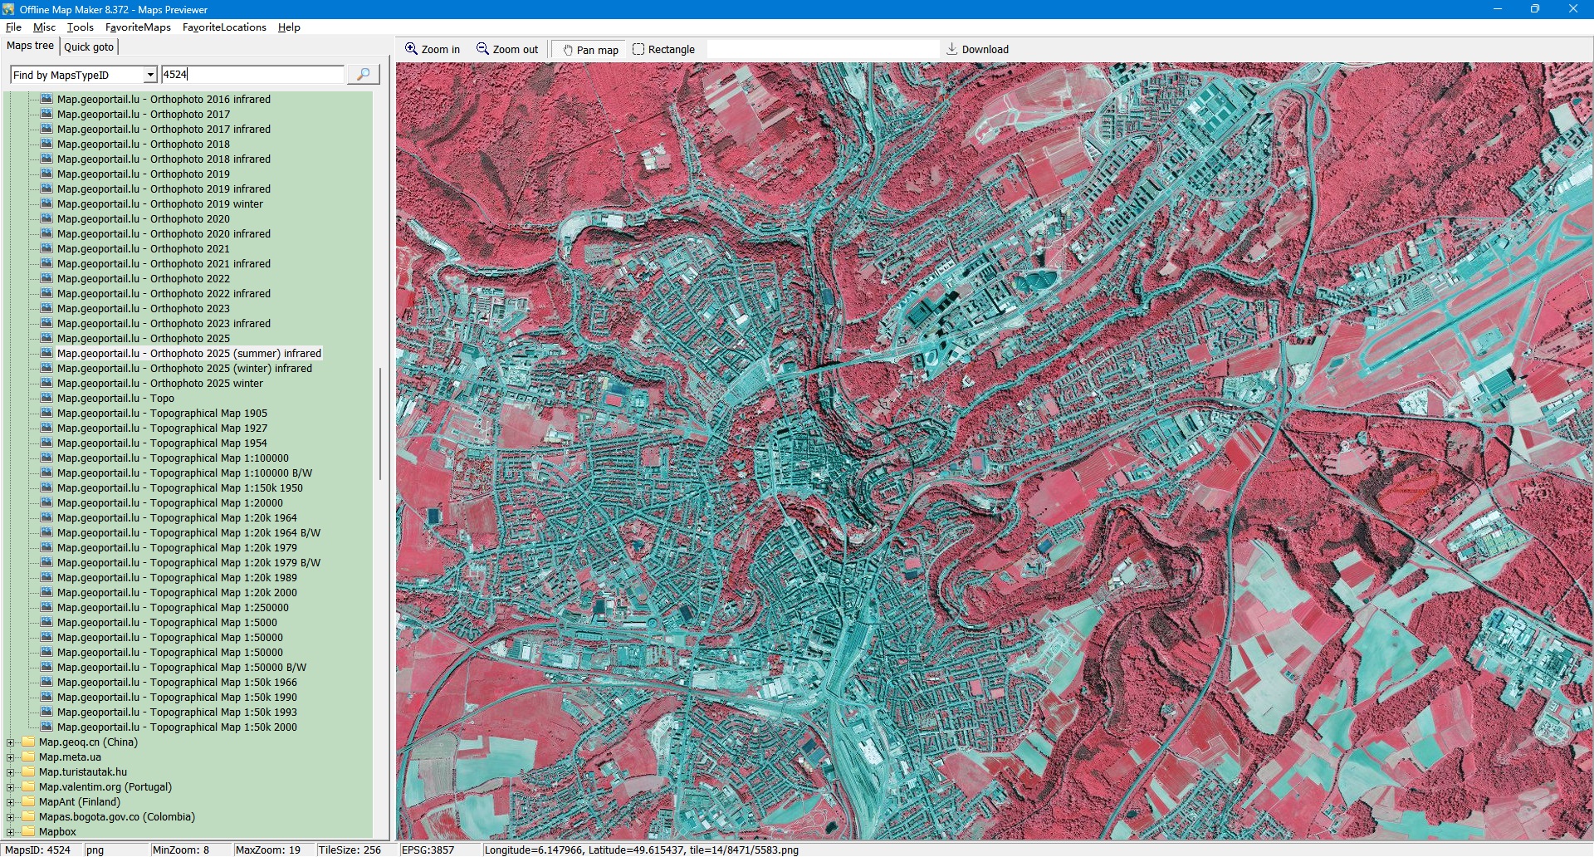The width and height of the screenshot is (1594, 857).
Task: Click the Zoom in magnifier icon
Action: (411, 49)
